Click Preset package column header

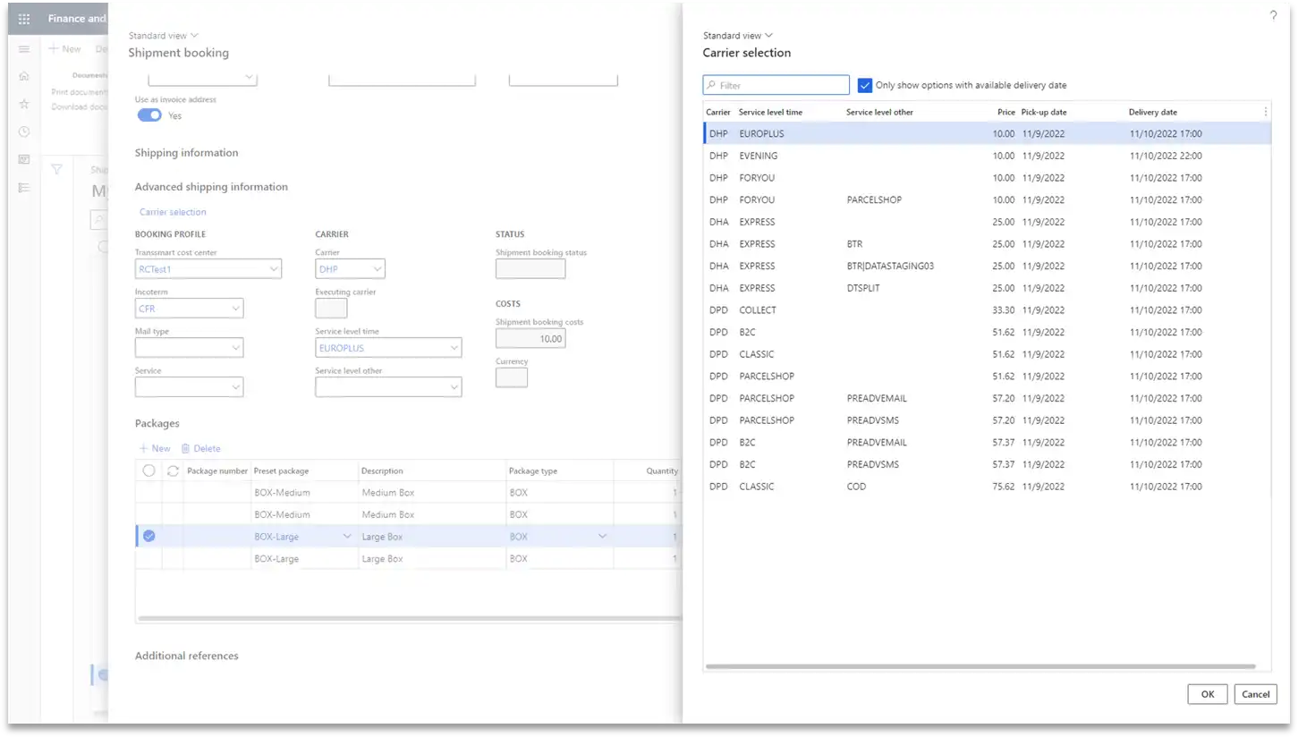[281, 470]
